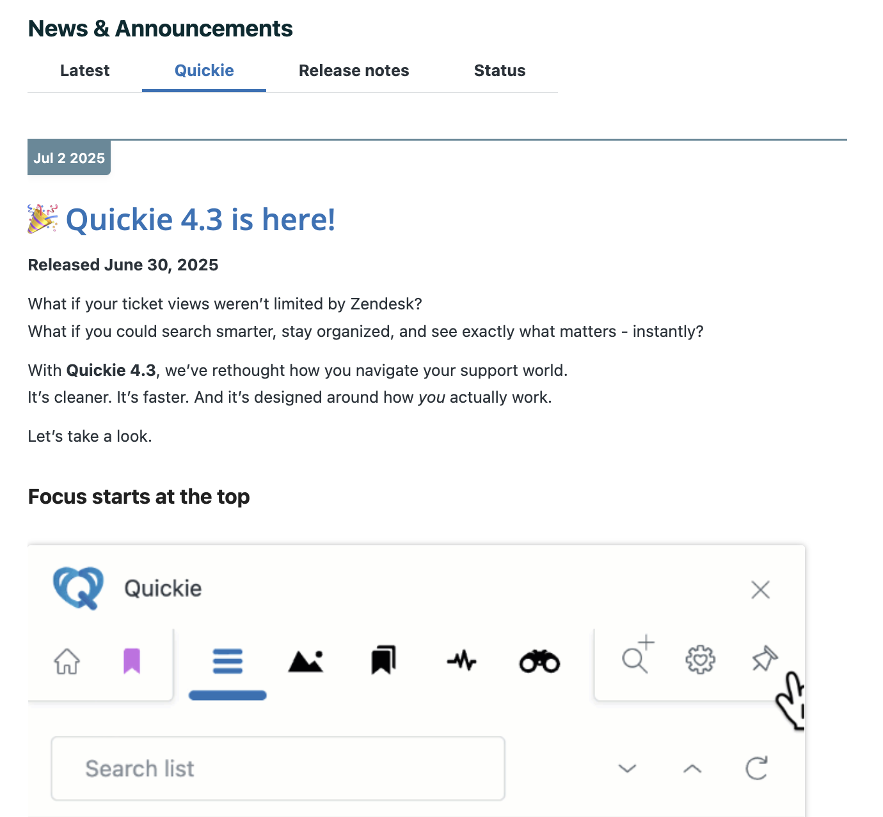Switch to Release notes tab

tap(354, 70)
